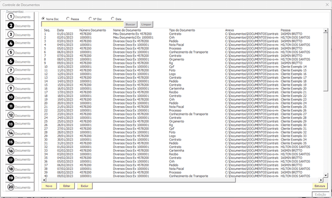Click the Limpar button

(x=146, y=24)
